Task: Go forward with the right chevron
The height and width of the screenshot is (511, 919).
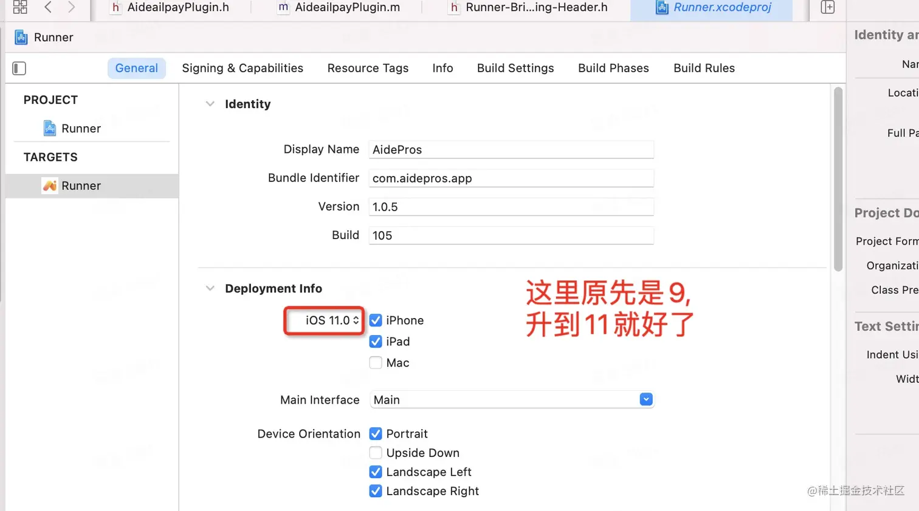Action: (x=71, y=7)
